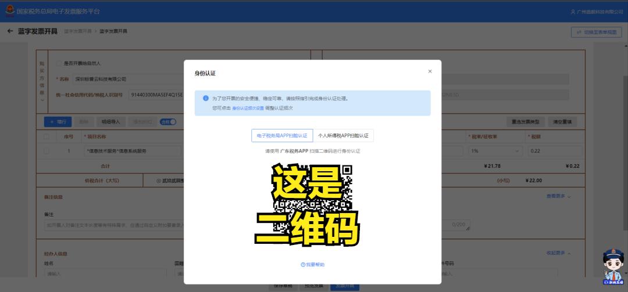Switch to the 个人所得税APP扫脸认证 tab

[x=343, y=136]
